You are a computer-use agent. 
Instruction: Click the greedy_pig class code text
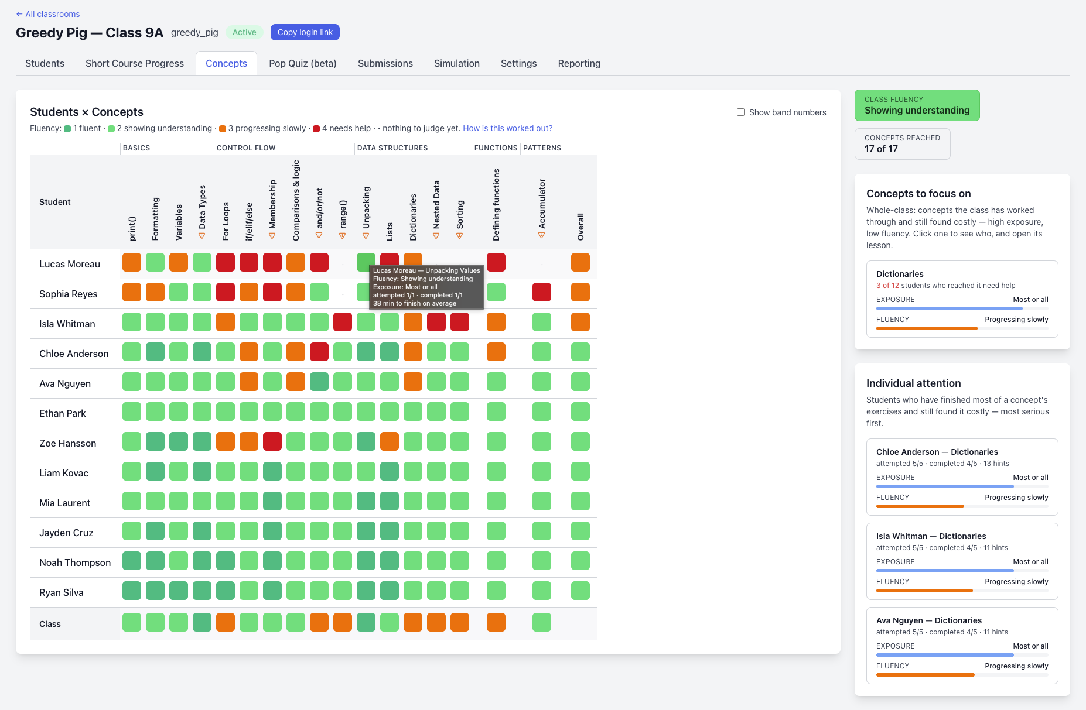[194, 33]
